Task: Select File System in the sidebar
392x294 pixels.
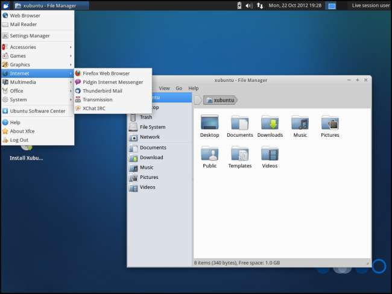Action: pyautogui.click(x=152, y=127)
